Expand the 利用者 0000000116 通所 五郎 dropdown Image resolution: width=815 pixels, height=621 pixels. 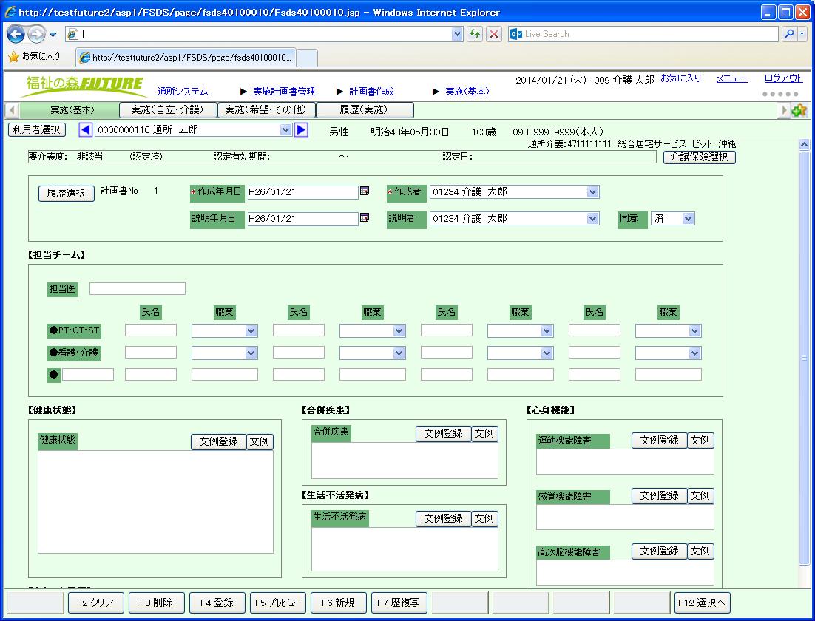(x=286, y=130)
